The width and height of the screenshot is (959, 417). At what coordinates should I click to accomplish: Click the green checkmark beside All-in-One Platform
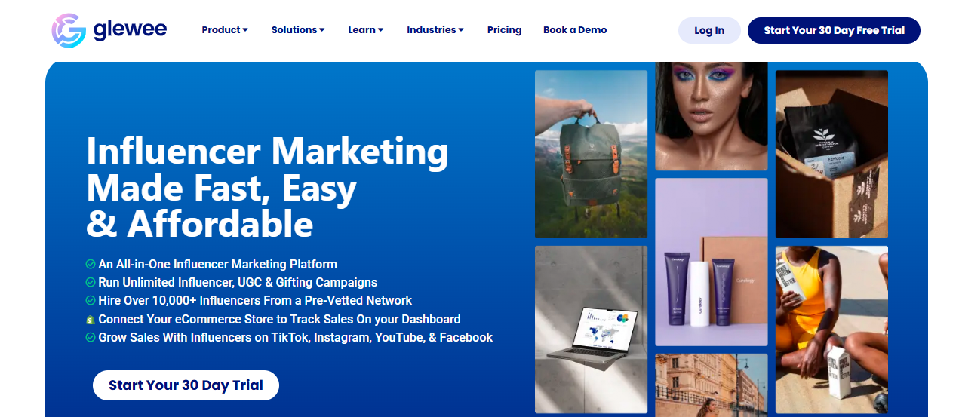coord(91,265)
